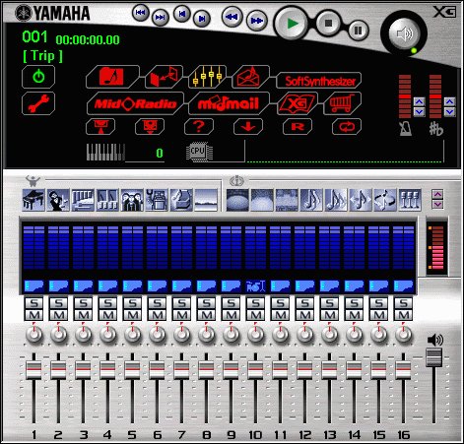This screenshot has width=464, height=444.
Task: Toggle the red repeat loop icon
Action: point(347,127)
